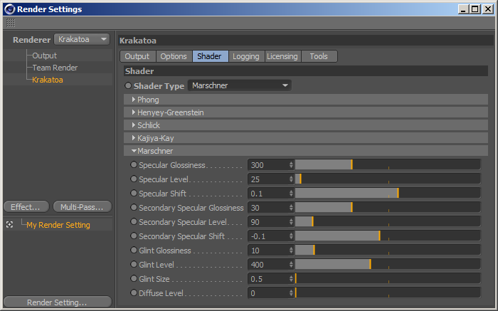The width and height of the screenshot is (498, 311).
Task: Click the target icon beside My Render Setting
Action: click(x=9, y=225)
